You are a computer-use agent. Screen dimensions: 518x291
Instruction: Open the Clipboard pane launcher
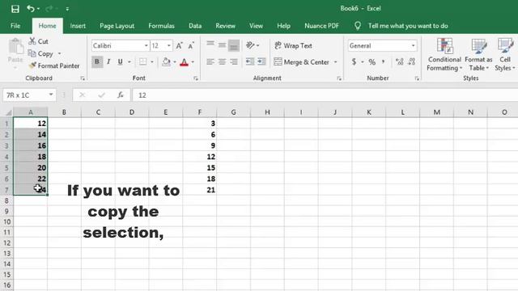(x=83, y=78)
